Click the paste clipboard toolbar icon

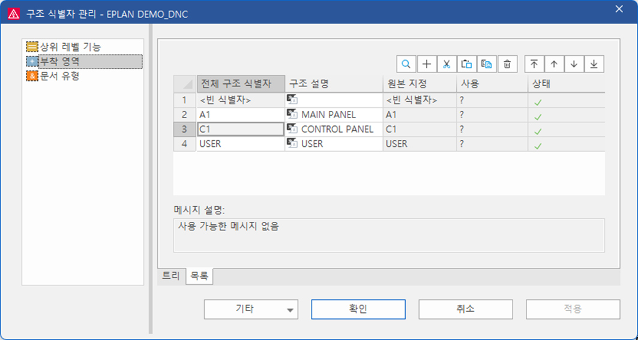(467, 64)
